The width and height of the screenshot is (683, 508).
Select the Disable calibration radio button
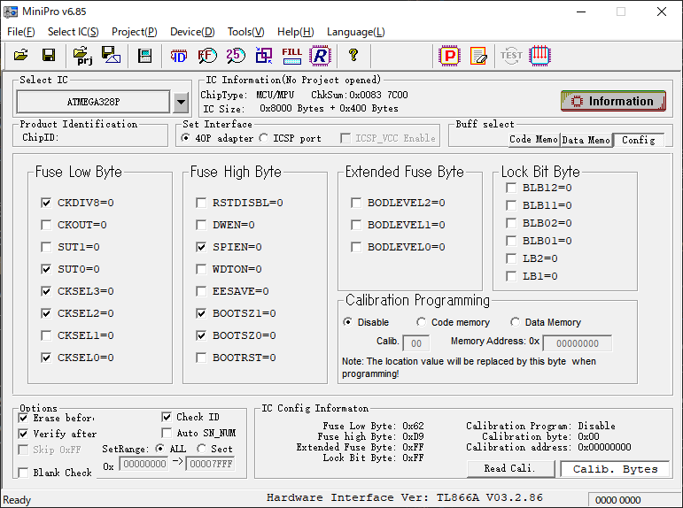point(347,322)
